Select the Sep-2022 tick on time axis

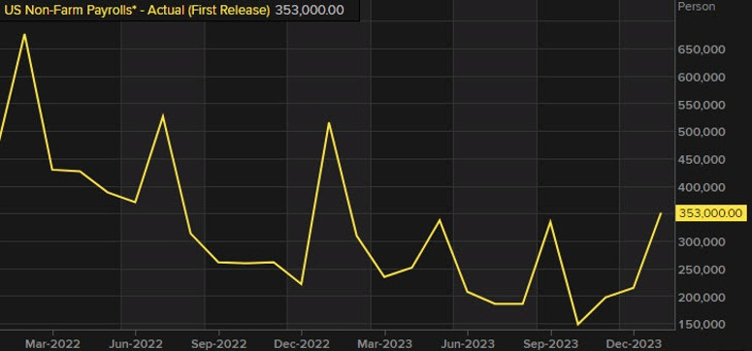click(x=219, y=344)
